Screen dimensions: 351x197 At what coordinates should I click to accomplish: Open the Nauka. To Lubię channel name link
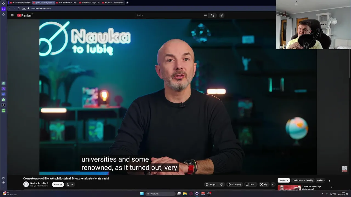38,183
